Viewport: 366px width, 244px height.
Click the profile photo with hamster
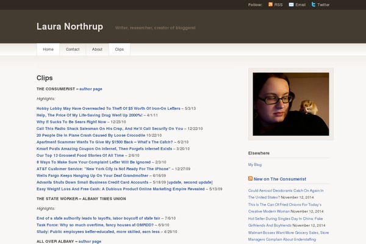pyautogui.click(x=291, y=104)
